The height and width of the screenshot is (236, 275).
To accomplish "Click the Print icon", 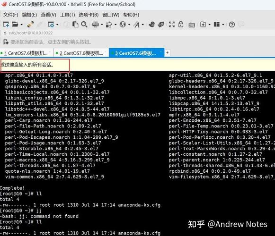I will [96, 25].
